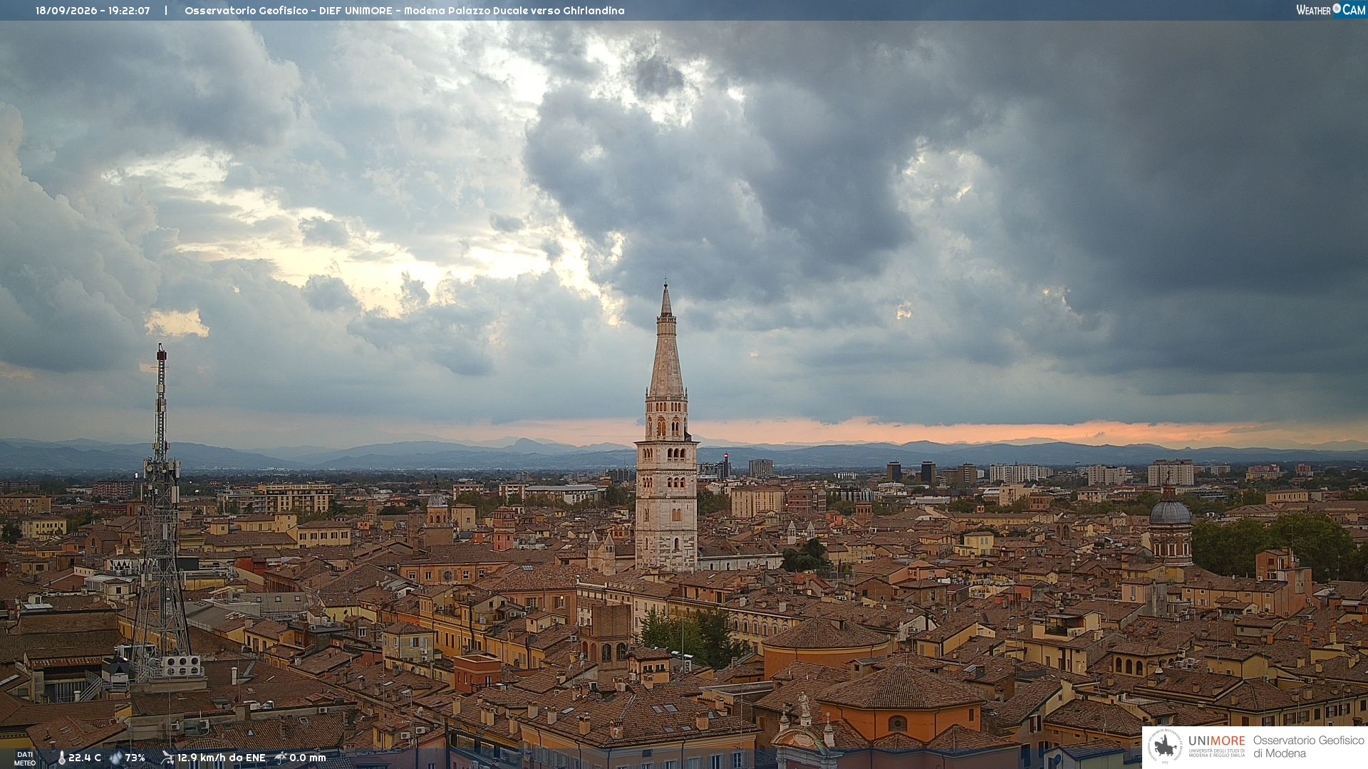Image resolution: width=1368 pixels, height=769 pixels.
Task: Click the 73% humidity value
Action: [x=135, y=758]
